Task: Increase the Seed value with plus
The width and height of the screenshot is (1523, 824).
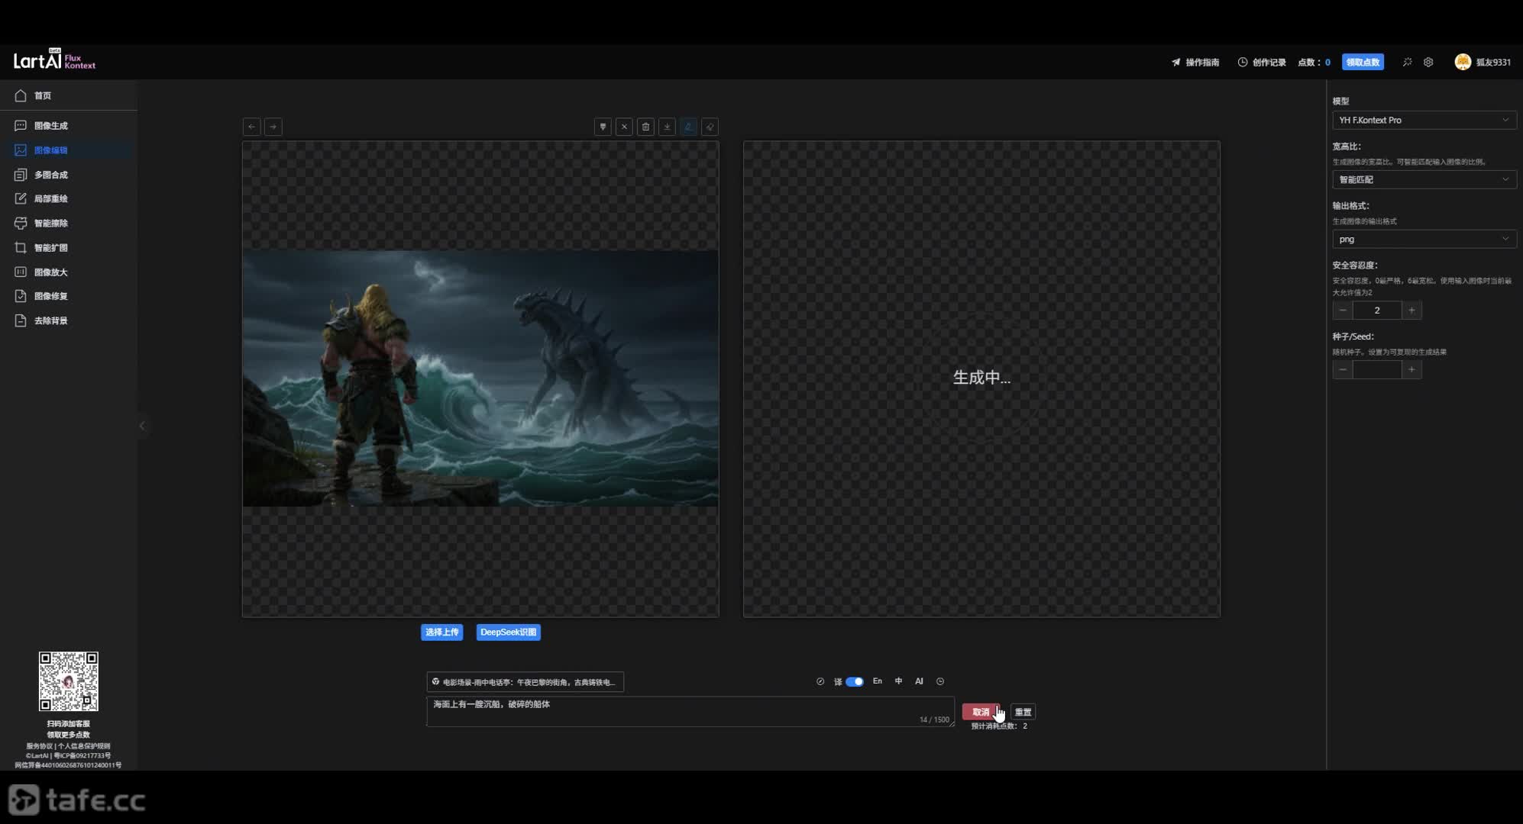Action: (1411, 369)
